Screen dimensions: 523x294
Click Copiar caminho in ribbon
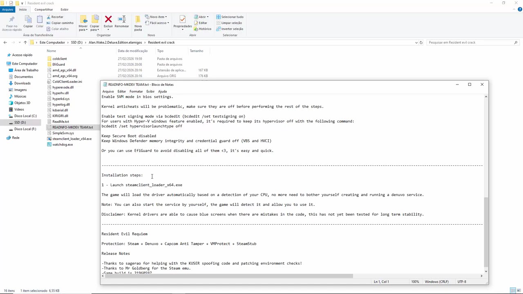60,23
